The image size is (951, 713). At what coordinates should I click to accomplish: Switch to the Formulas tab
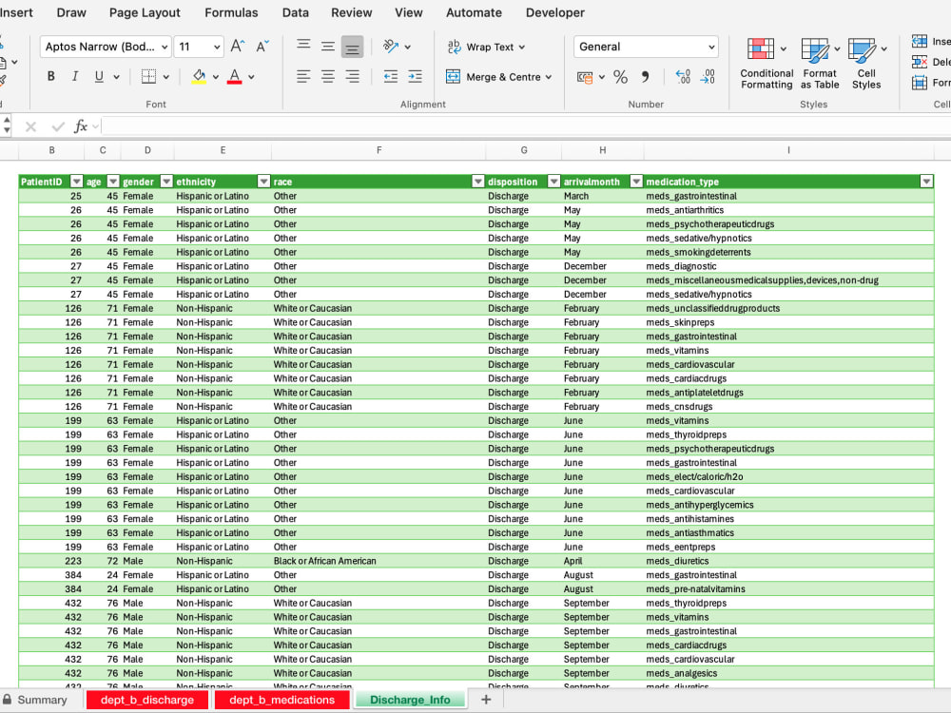[231, 12]
